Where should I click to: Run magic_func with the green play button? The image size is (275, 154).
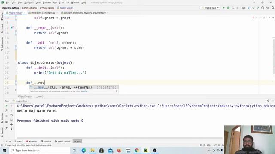tap(223, 8)
